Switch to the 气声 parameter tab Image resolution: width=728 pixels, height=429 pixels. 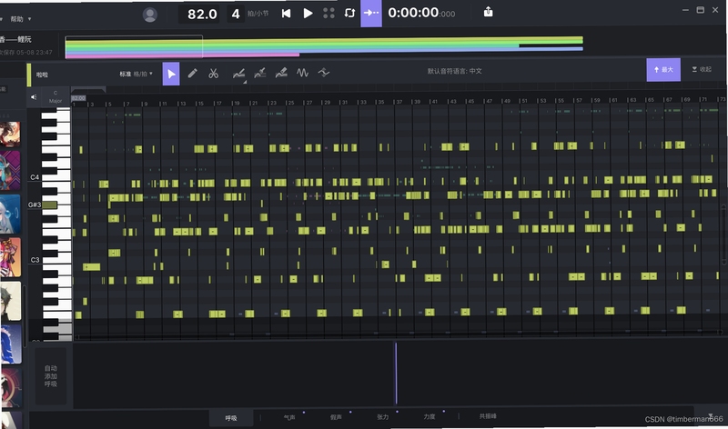click(289, 417)
